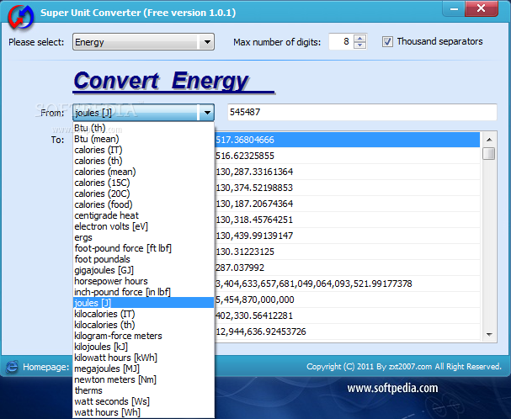Select kilocalories (IT) unit
The height and width of the screenshot is (419, 511).
point(143,314)
